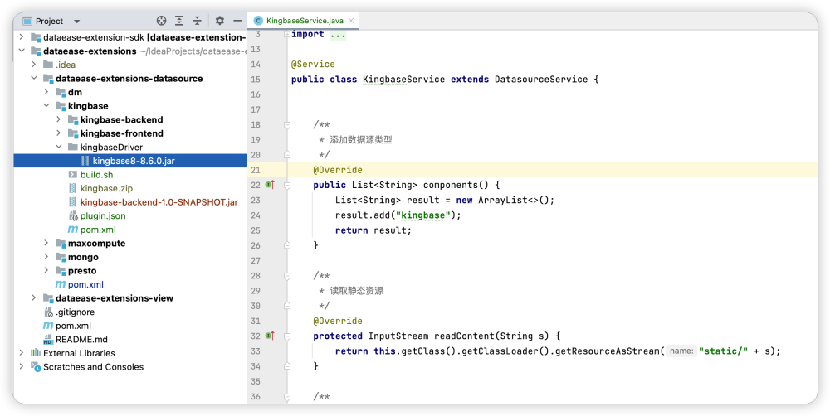
Task: Click the Select Opened File locate icon
Action: [x=162, y=21]
